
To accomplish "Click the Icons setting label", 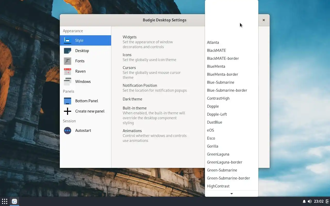I will pyautogui.click(x=127, y=55).
